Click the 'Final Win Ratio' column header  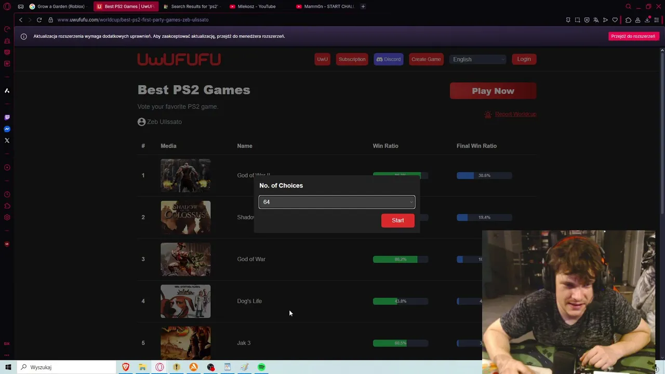(x=476, y=146)
